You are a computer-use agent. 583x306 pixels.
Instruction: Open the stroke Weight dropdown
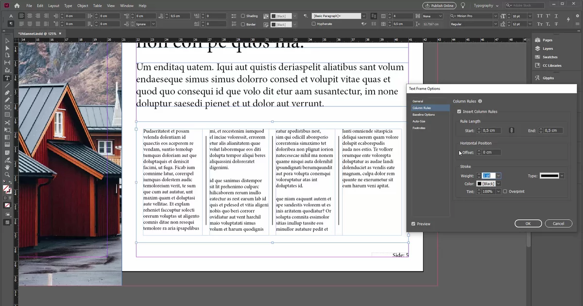pos(499,176)
